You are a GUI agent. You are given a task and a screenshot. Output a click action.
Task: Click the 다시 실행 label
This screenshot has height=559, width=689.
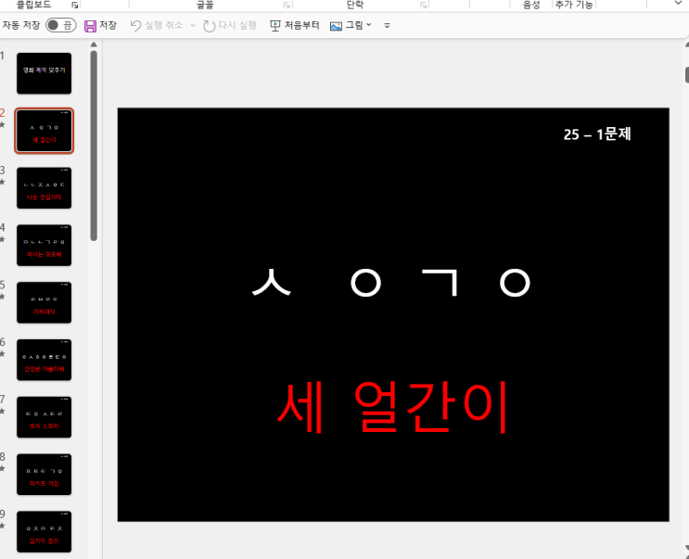click(237, 25)
